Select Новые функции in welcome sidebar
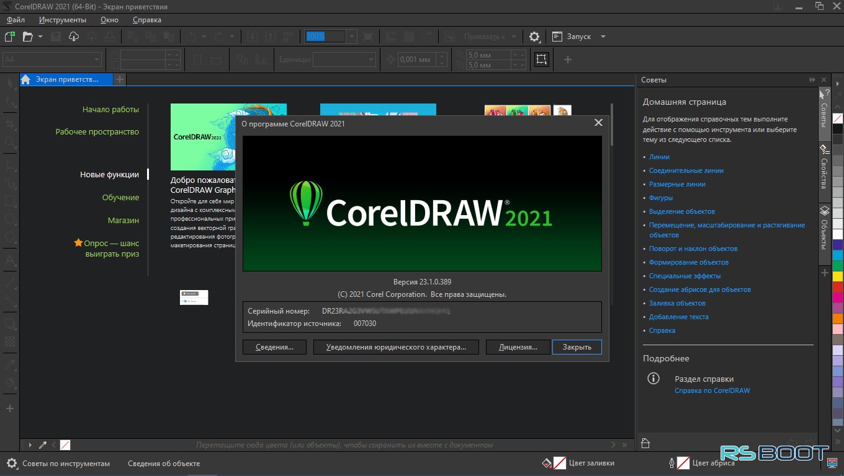Screen dimensions: 844x476 tap(110, 174)
